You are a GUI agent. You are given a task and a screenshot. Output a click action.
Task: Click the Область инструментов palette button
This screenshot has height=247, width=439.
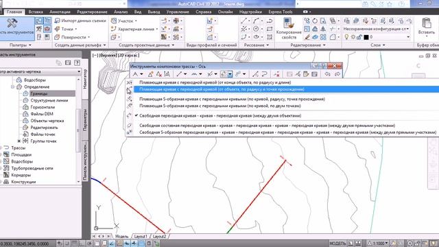point(17,30)
